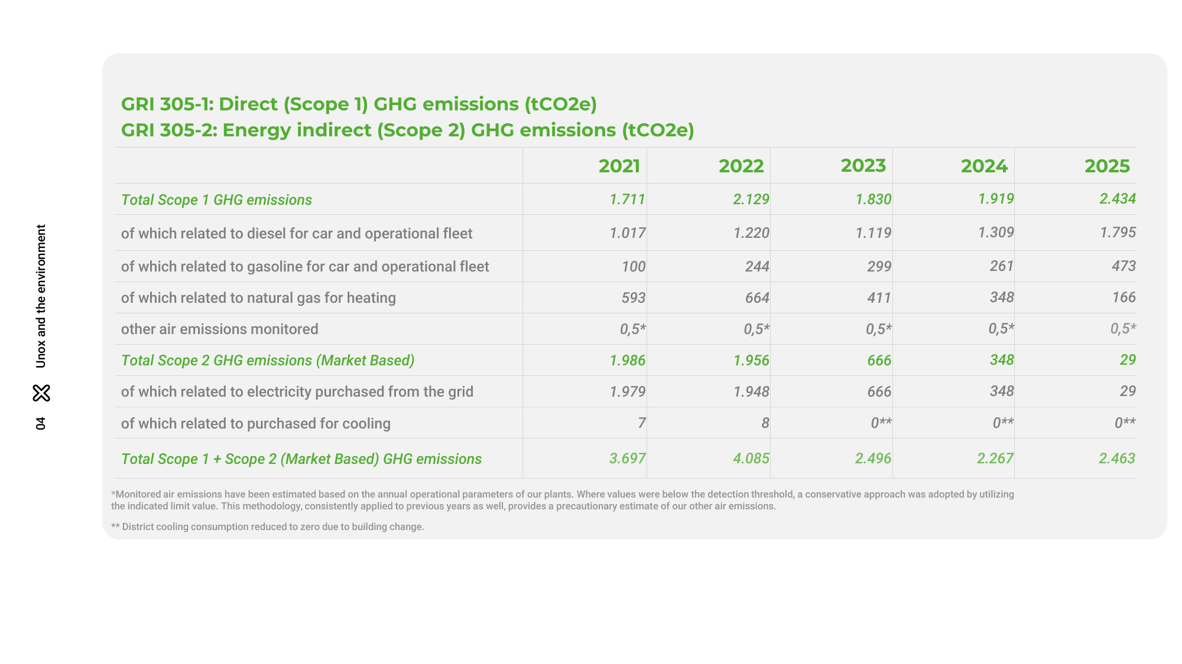Click the 2021 column header
The image size is (1182, 664).
(x=619, y=166)
